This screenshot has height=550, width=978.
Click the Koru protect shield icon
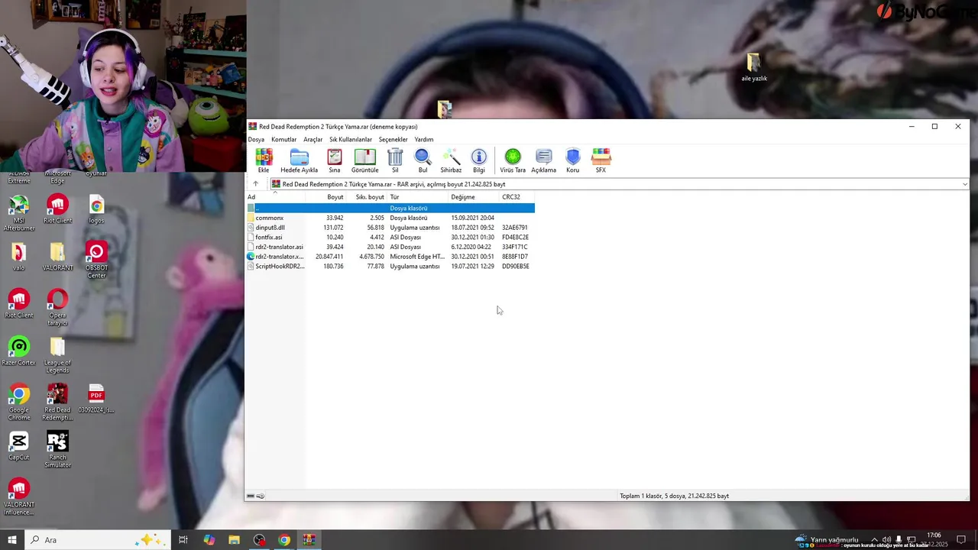click(573, 160)
